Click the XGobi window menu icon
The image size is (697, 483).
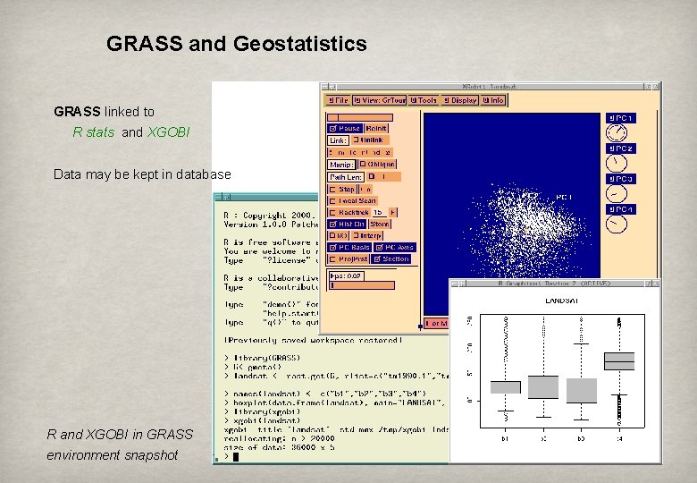click(x=325, y=87)
